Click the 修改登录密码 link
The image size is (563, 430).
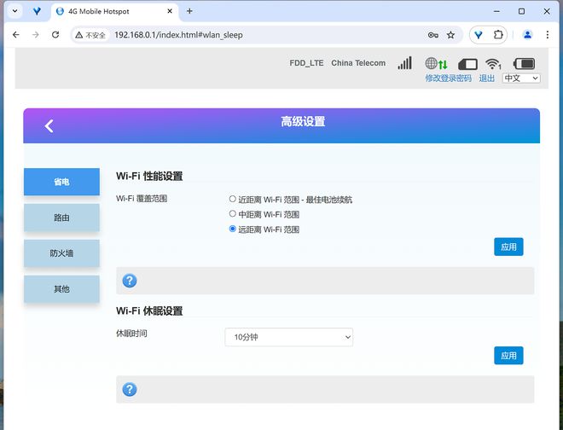pos(448,78)
